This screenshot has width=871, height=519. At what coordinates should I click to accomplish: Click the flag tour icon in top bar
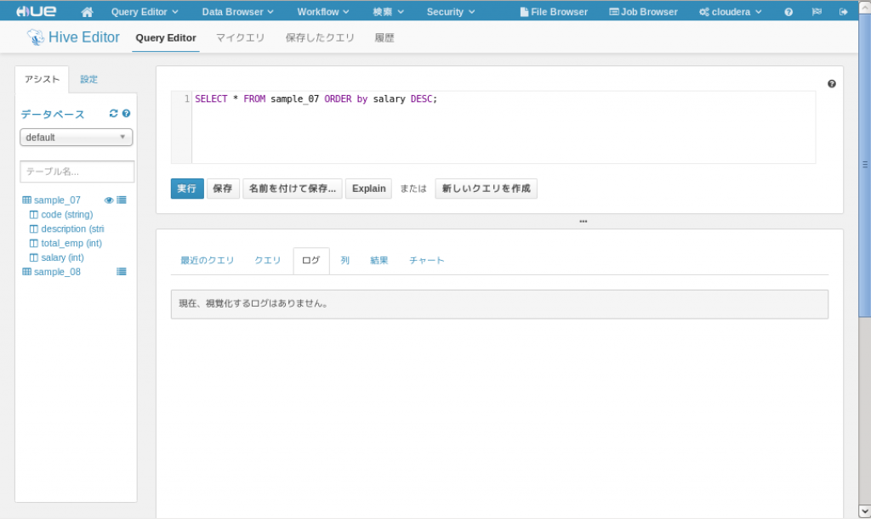point(817,12)
